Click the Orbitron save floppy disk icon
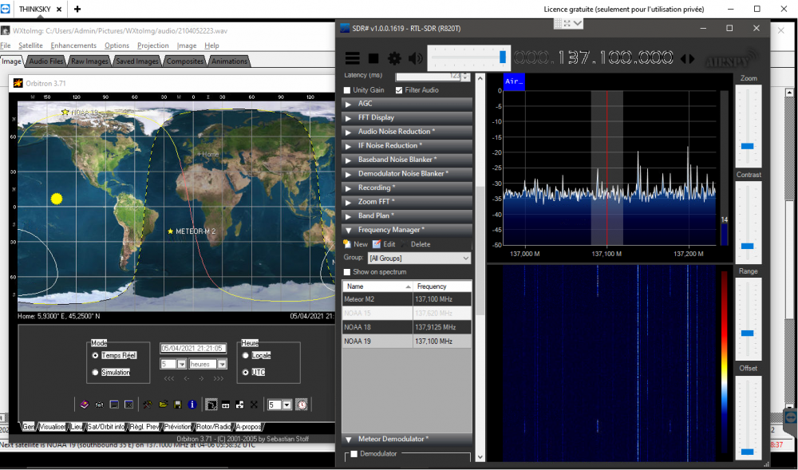The height and width of the screenshot is (470, 798). tap(178, 405)
